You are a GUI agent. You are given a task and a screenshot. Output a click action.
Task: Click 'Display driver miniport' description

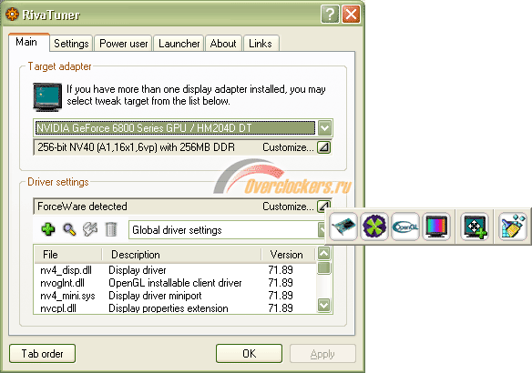click(x=155, y=296)
